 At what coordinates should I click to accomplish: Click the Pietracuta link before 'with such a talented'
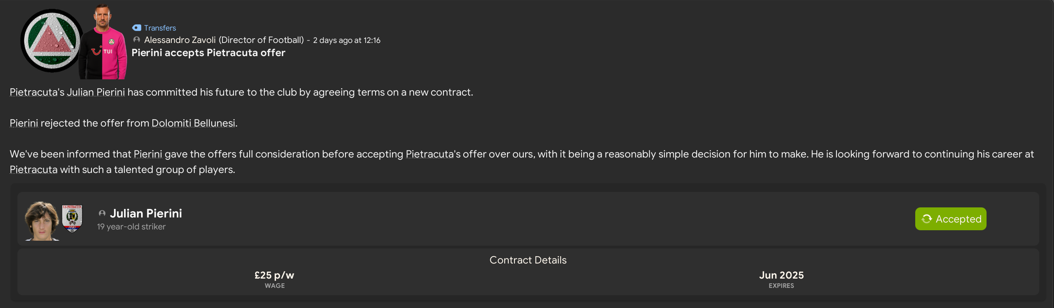(34, 170)
